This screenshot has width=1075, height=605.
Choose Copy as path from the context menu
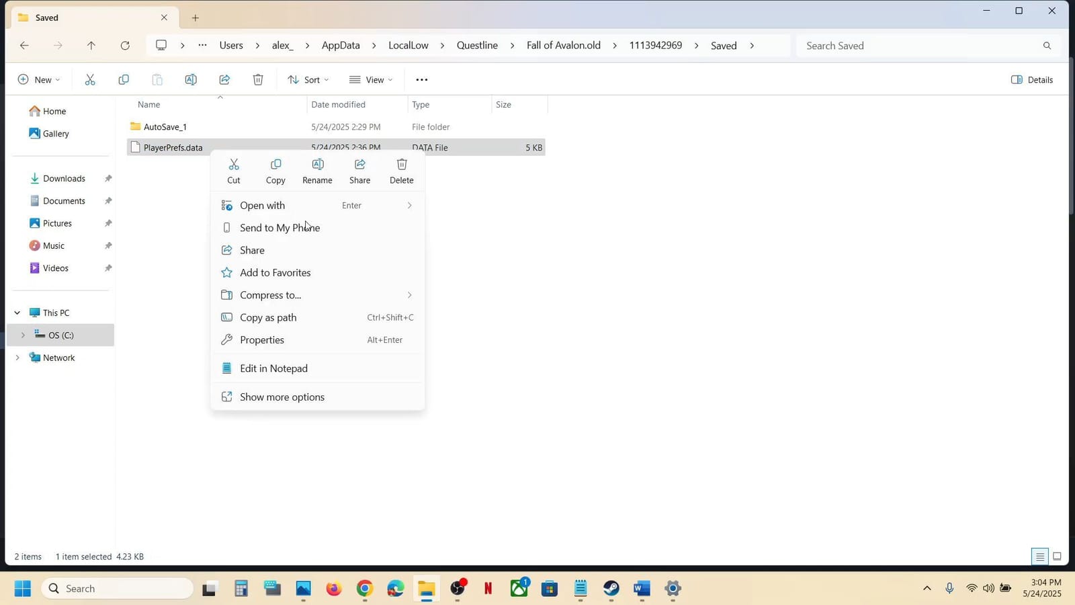click(x=268, y=317)
